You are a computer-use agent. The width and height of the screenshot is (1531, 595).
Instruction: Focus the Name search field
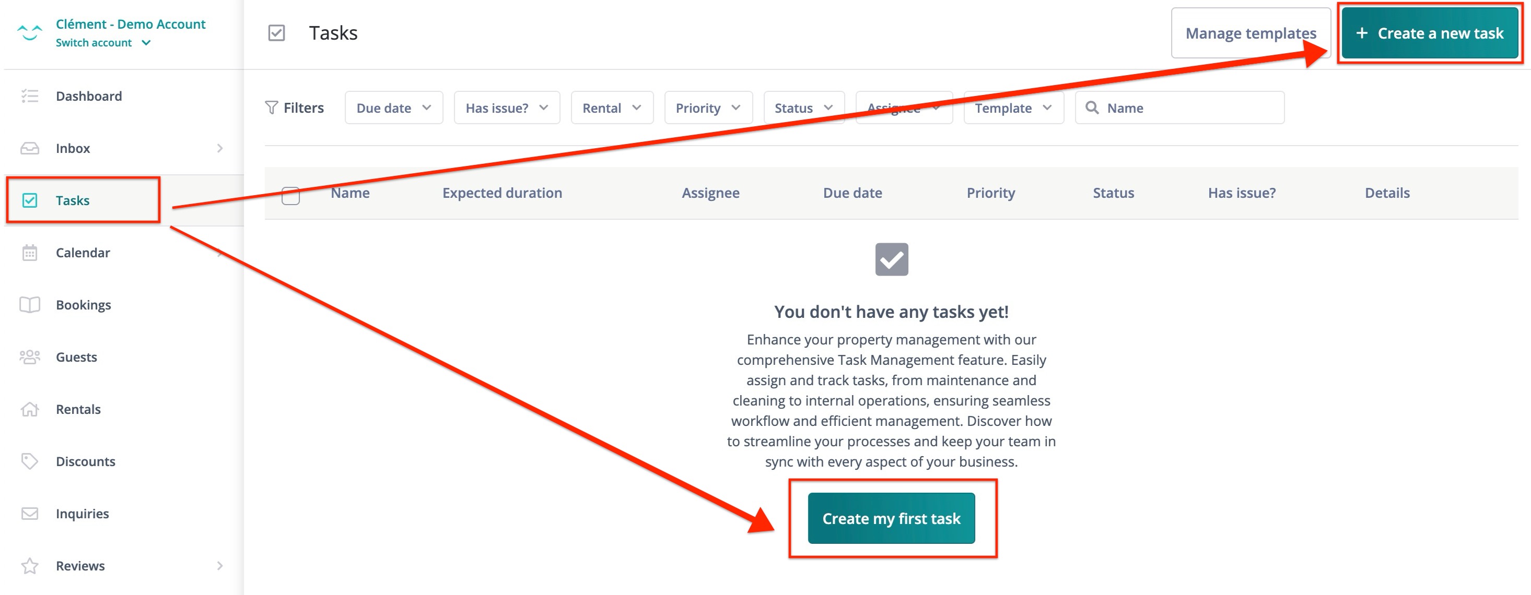click(1189, 108)
